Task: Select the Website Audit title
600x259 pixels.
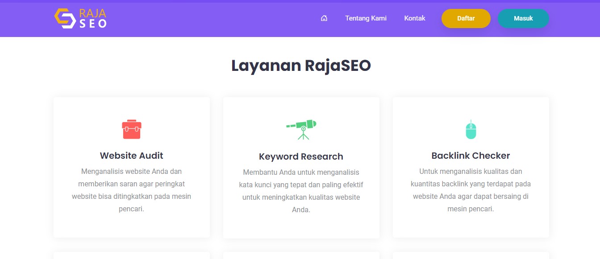Action: pos(132,156)
